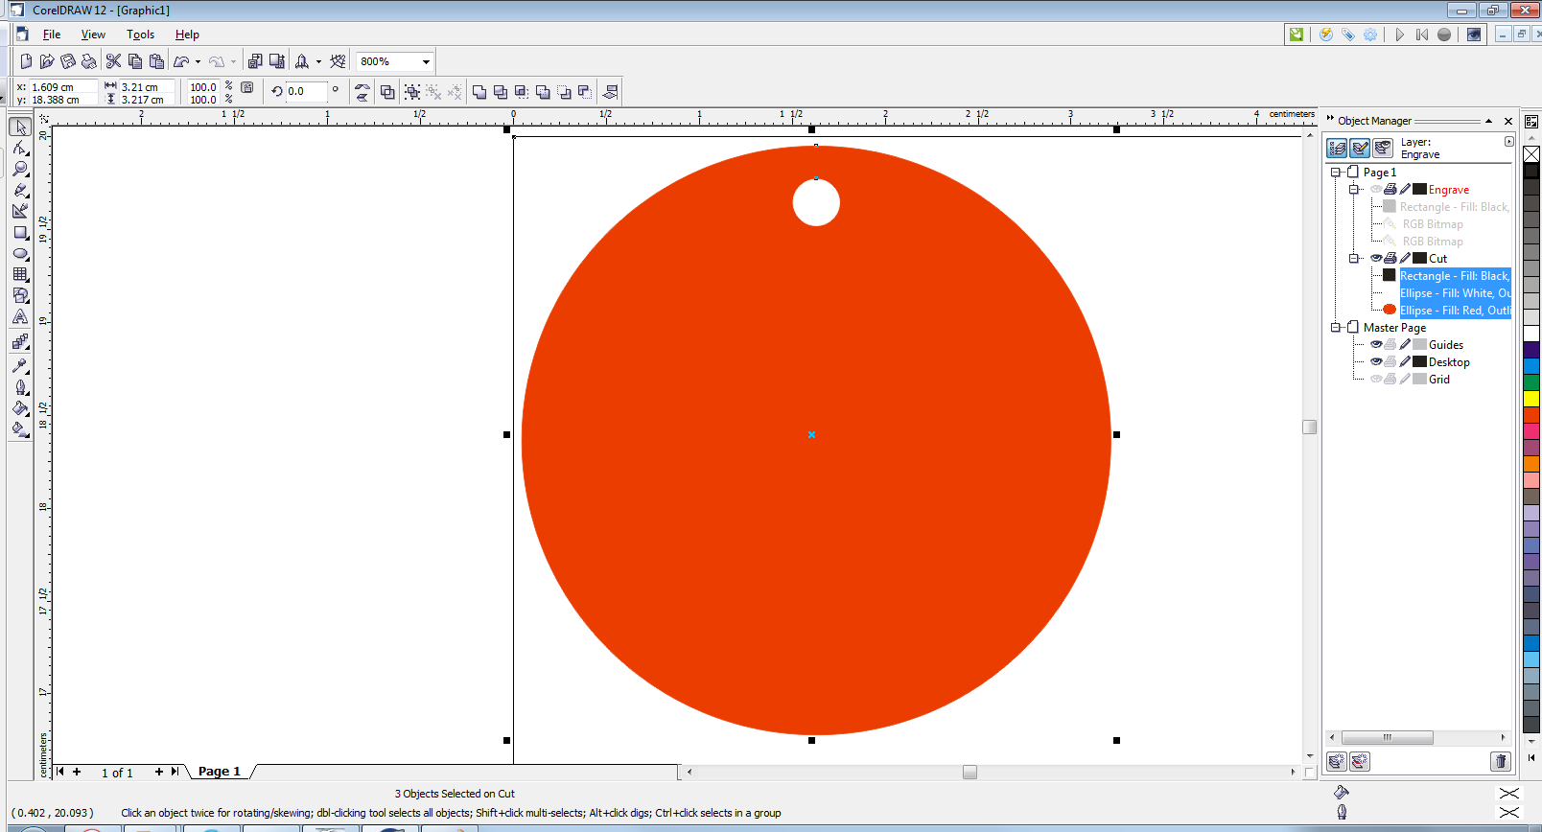The width and height of the screenshot is (1542, 832).
Task: Click the Group objects icon
Action: 412,92
